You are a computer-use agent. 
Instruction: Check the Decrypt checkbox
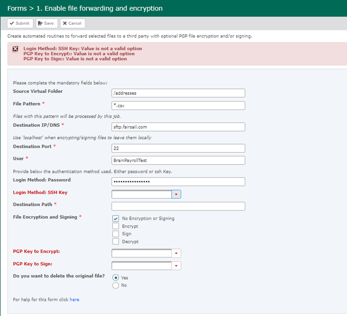pos(115,241)
